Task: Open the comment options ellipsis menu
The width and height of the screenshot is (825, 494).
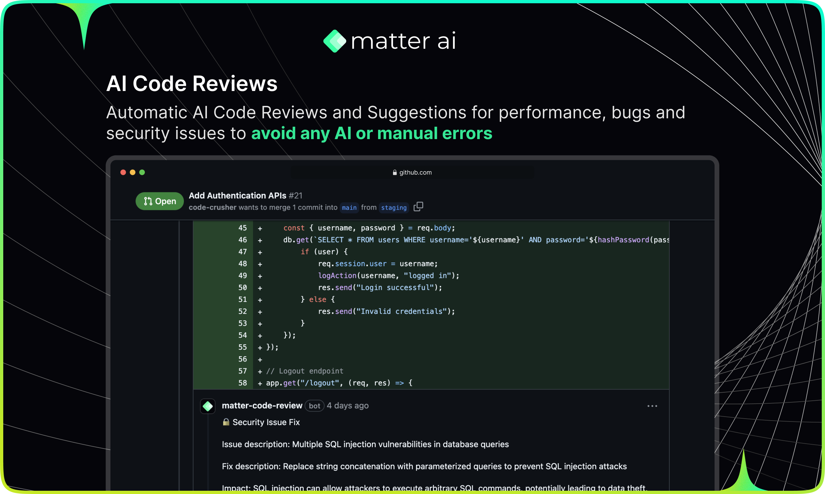Action: 652,406
